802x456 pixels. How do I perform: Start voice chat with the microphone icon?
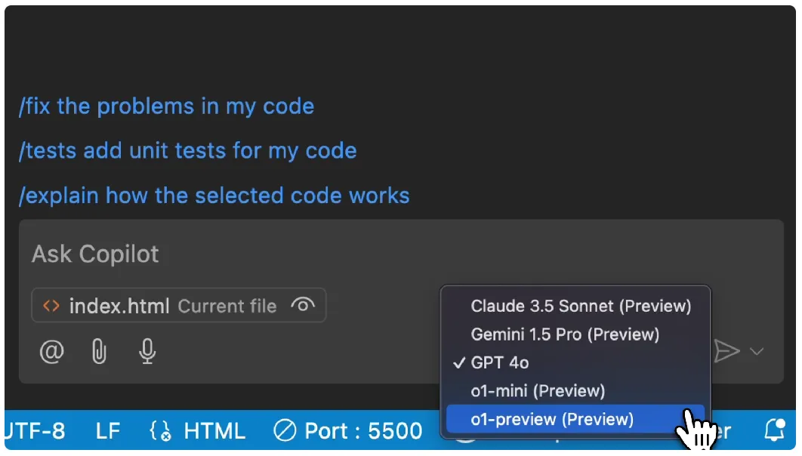click(x=147, y=352)
